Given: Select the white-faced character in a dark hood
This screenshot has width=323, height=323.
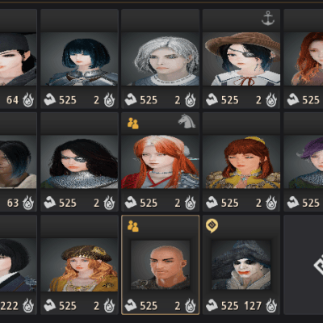Looking at the screenshot, I should pos(241,265).
